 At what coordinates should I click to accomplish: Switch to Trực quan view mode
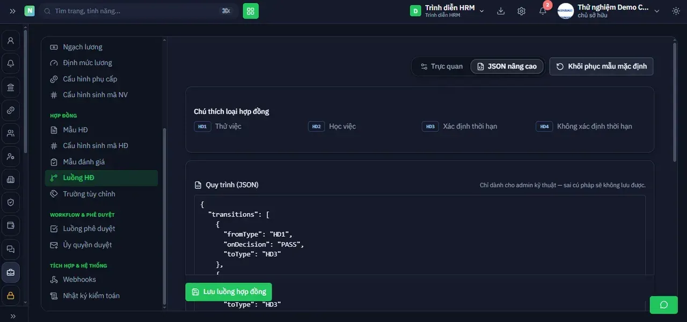[x=441, y=66]
